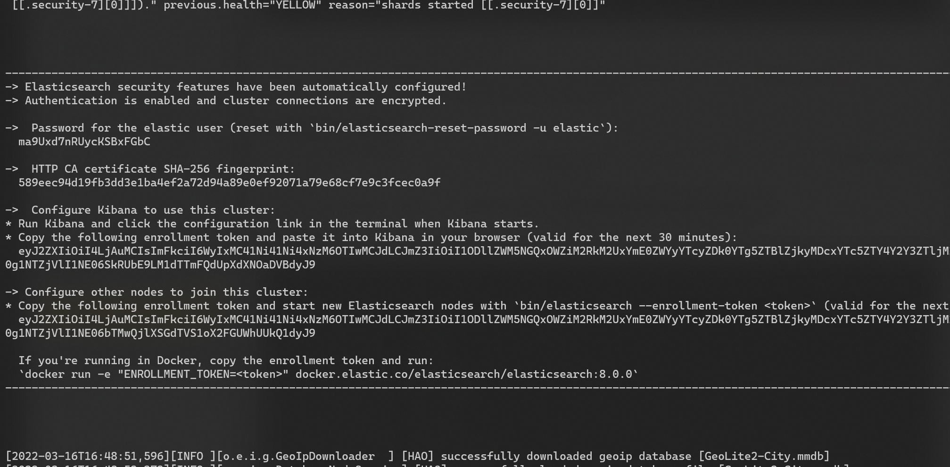Click the 'Run Kibana and click the configuration link' line

coord(278,224)
